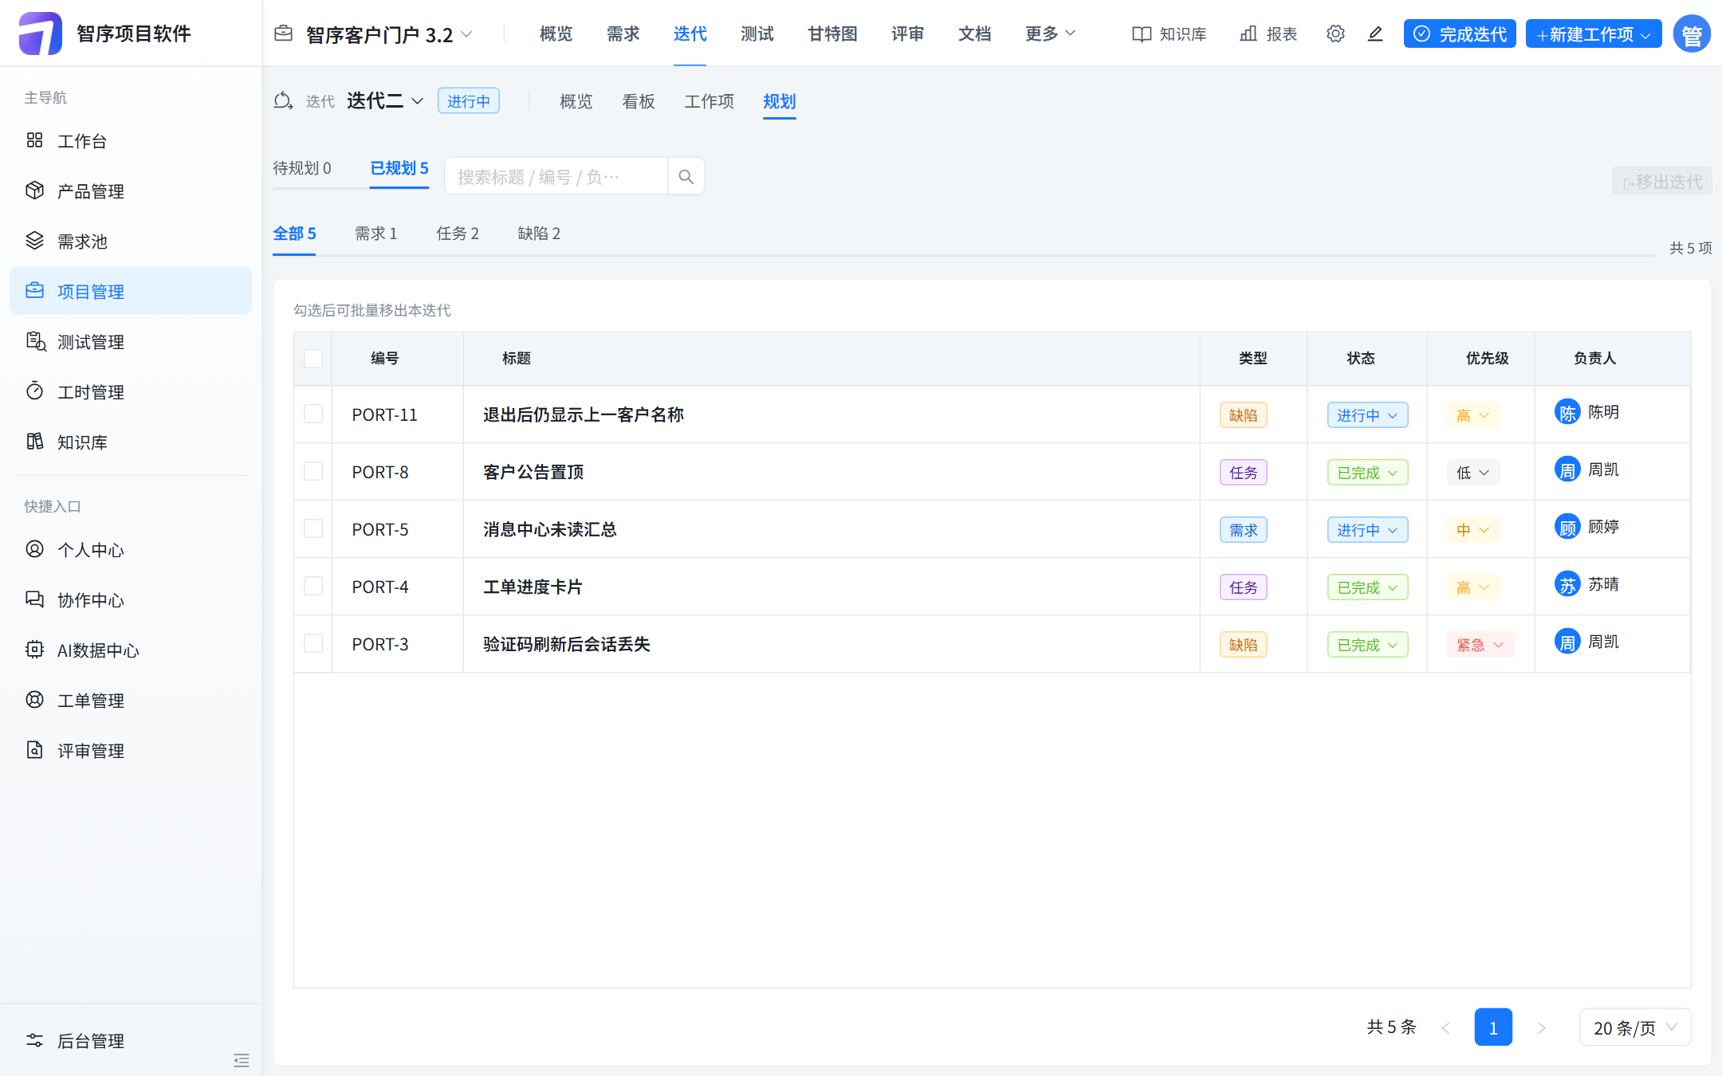Check the PORT-3 row checkbox
The width and height of the screenshot is (1722, 1076).
point(313,644)
